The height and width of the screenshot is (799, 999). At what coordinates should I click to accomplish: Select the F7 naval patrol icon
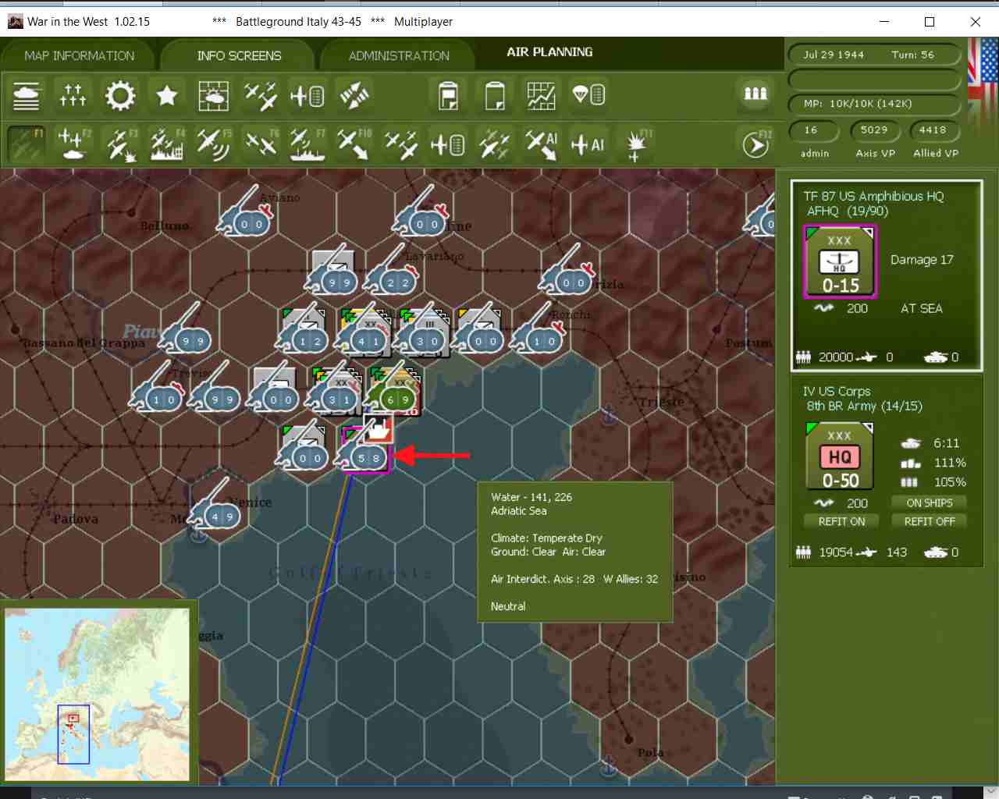308,144
